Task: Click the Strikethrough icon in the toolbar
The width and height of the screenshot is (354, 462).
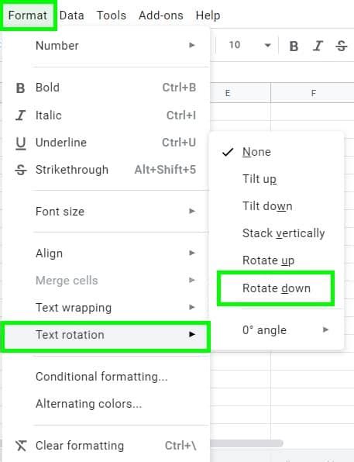Action: [x=342, y=46]
